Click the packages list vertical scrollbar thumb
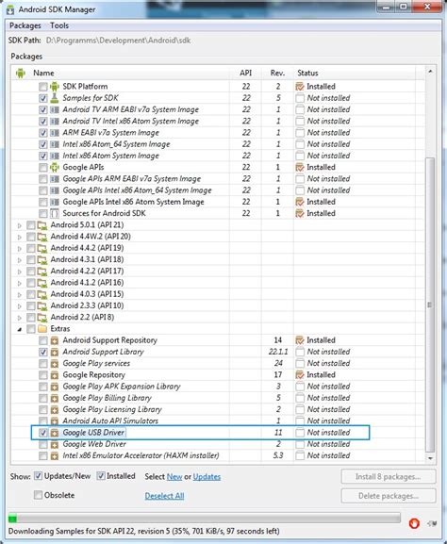 pos(430,305)
